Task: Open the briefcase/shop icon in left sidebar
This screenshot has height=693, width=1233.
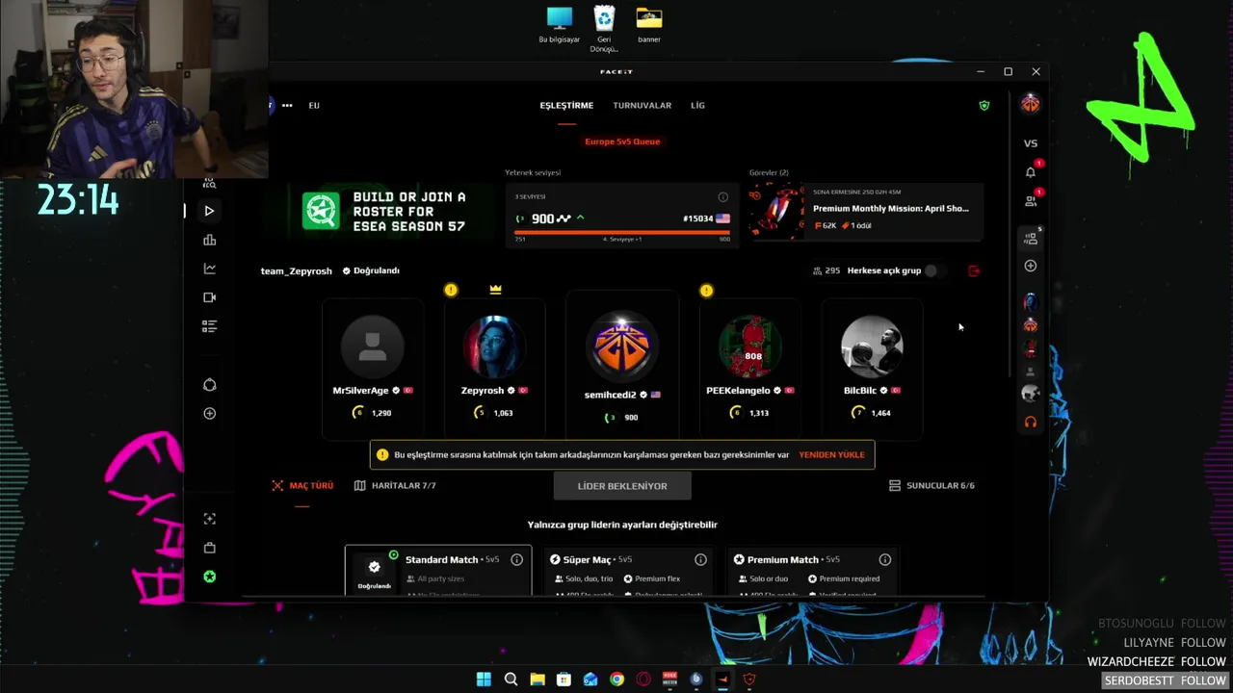Action: point(209,548)
